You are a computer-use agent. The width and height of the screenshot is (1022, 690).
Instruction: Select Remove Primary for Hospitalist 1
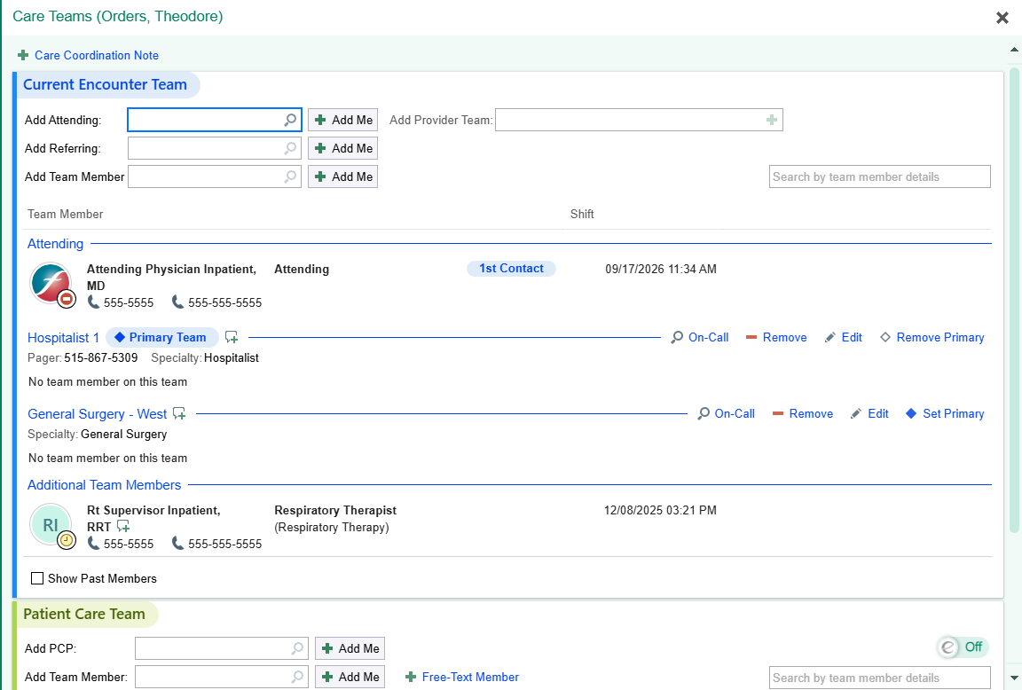click(932, 338)
